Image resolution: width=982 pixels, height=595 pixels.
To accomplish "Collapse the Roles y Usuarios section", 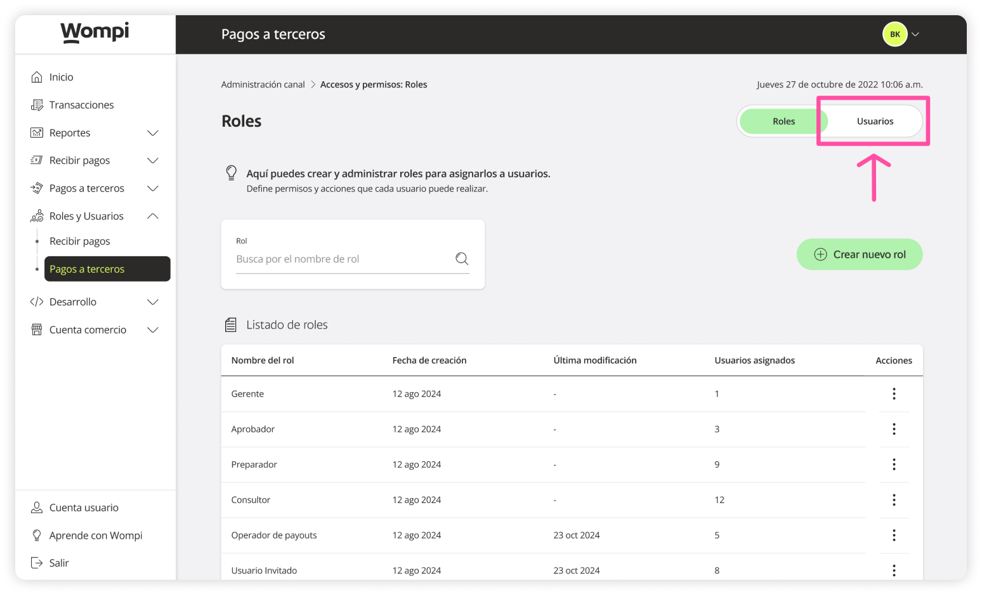I will click(x=153, y=216).
